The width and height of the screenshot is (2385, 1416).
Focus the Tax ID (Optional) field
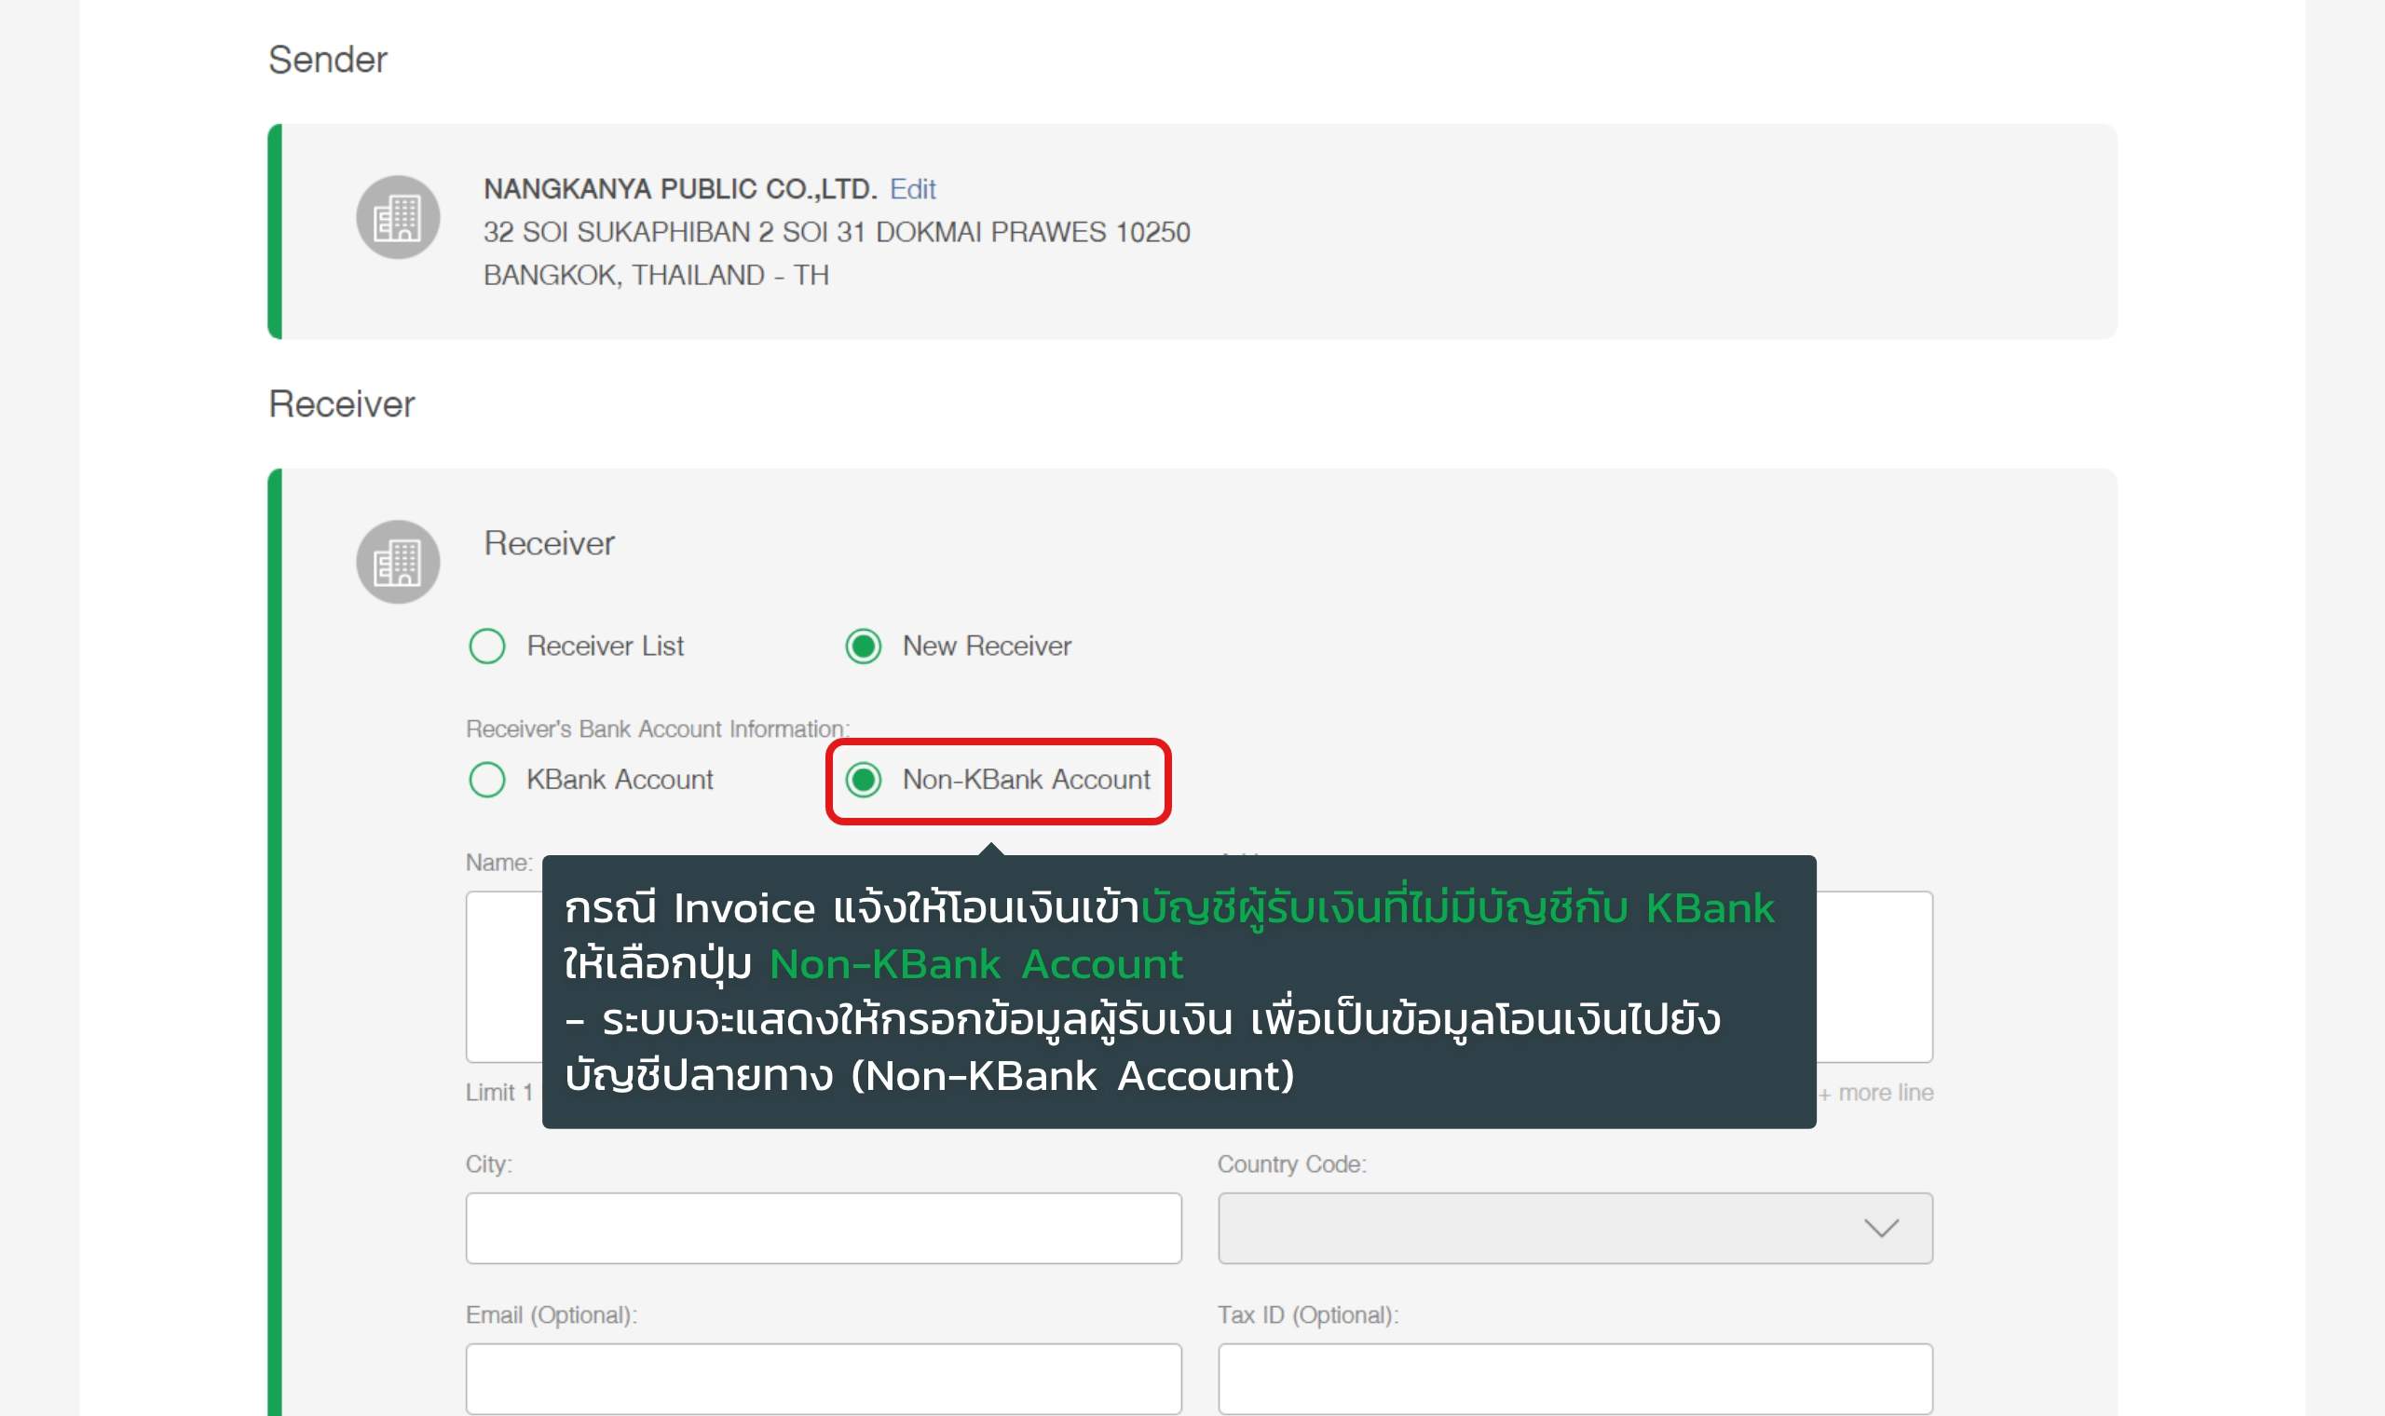pos(1574,1379)
